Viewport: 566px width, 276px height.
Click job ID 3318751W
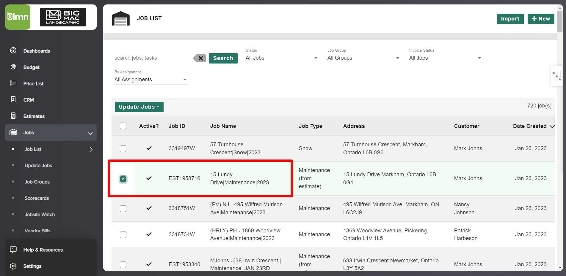(182, 208)
